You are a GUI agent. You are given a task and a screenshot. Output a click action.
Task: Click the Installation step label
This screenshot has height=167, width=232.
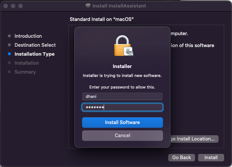tap(26, 63)
